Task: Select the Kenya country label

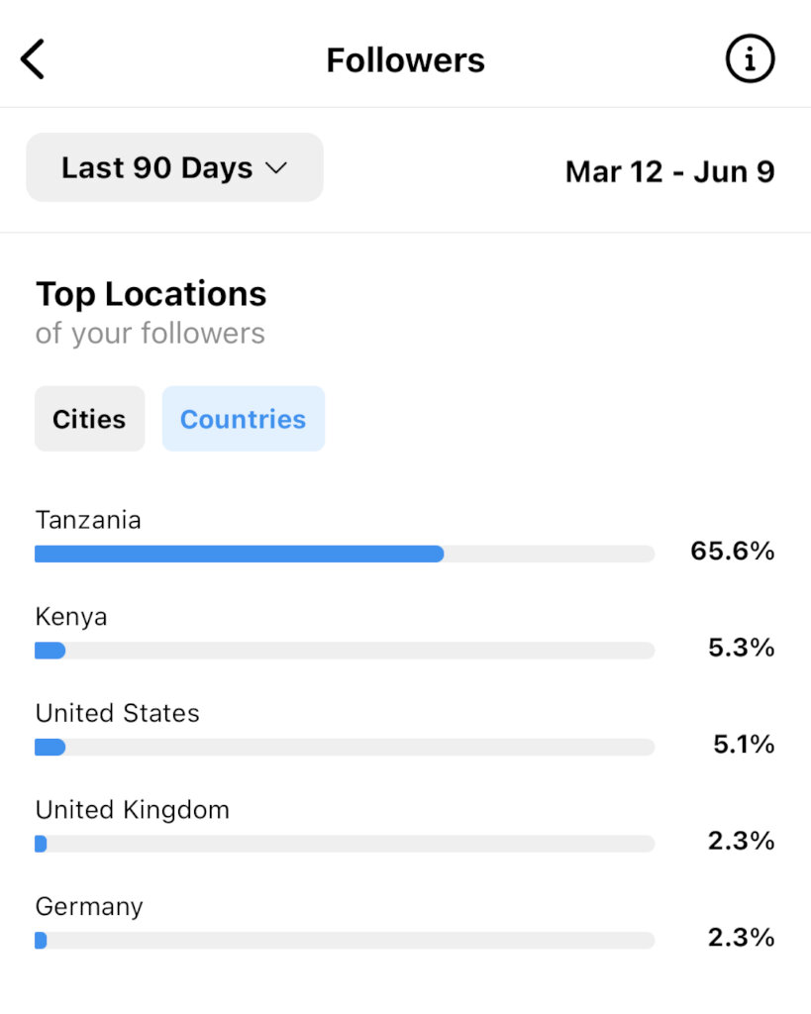Action: tap(71, 617)
